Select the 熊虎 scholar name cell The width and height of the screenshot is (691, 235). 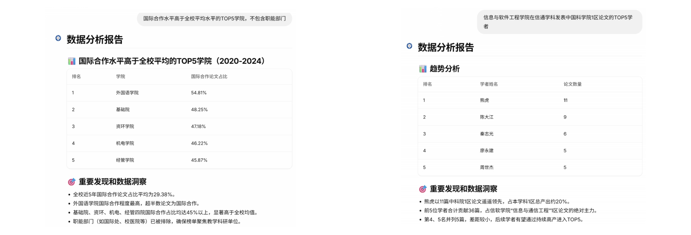click(x=484, y=100)
